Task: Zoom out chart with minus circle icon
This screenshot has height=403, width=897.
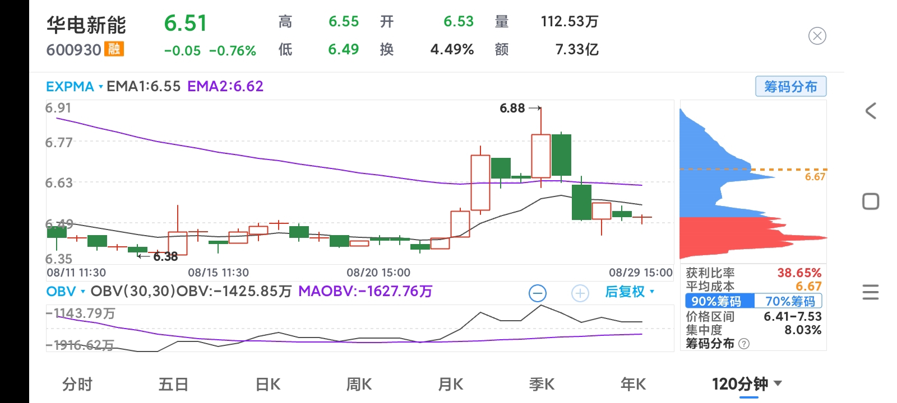Action: pos(537,293)
